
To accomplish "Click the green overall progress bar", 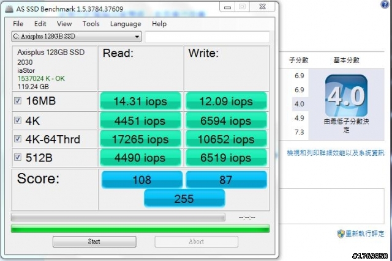I will click(140, 229).
